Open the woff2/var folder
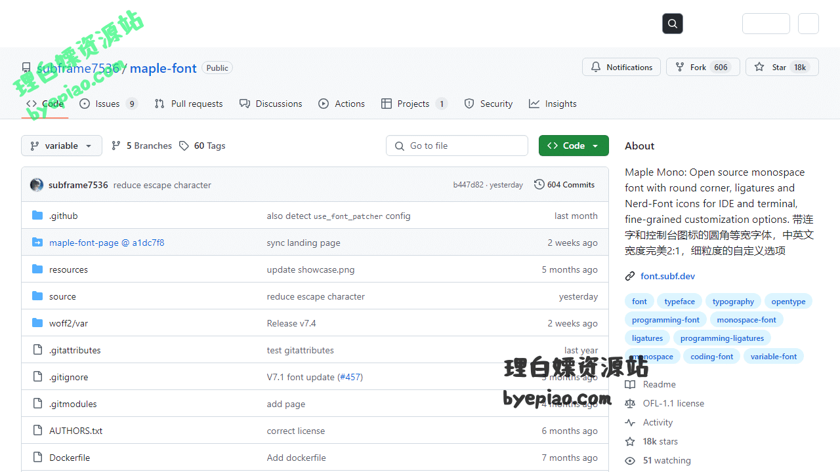The height and width of the screenshot is (472, 840). [x=68, y=323]
